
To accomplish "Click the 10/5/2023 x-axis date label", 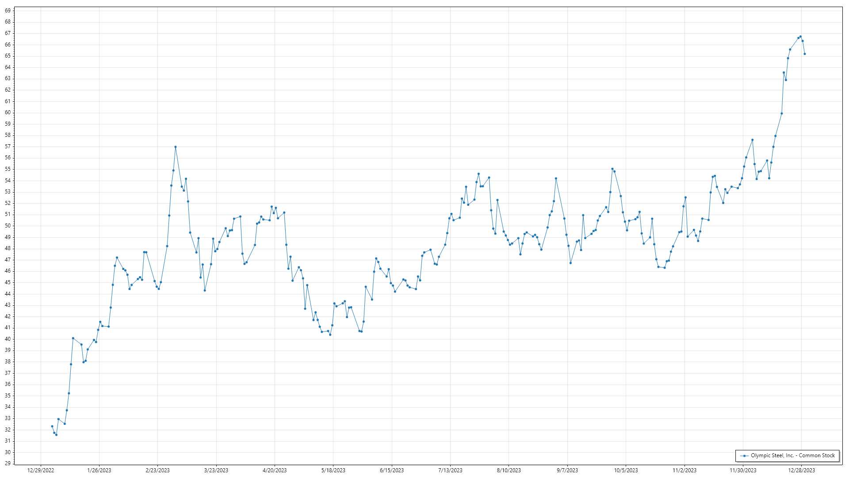I will (x=626, y=470).
